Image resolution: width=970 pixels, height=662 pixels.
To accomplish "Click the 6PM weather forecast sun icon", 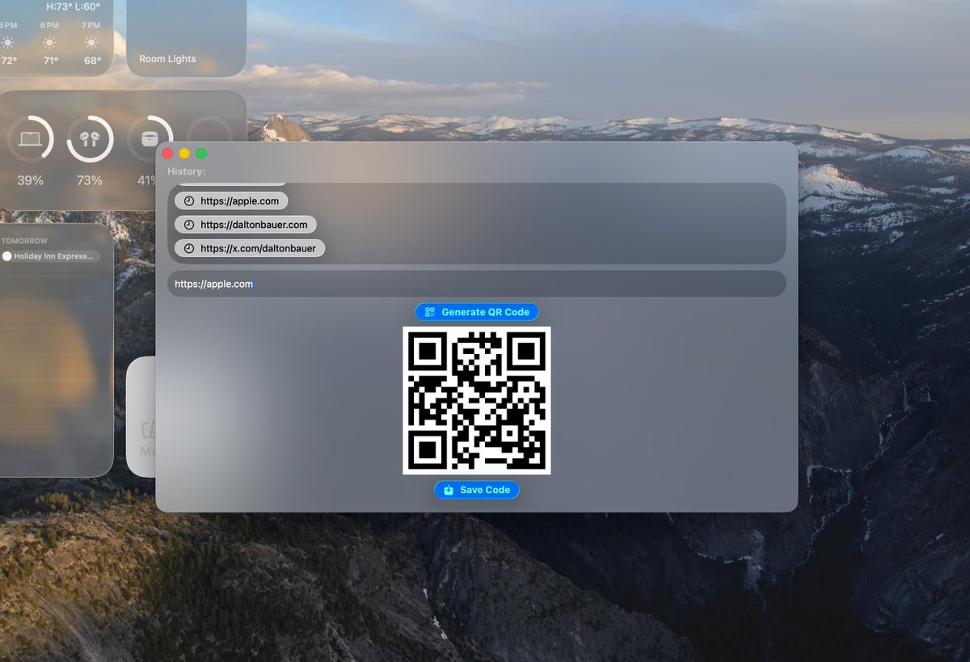I will (x=50, y=43).
